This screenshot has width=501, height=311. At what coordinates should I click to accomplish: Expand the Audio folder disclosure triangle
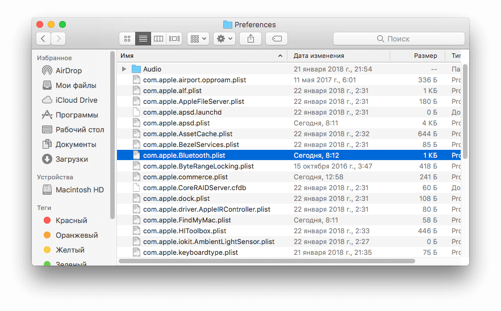[x=124, y=69]
